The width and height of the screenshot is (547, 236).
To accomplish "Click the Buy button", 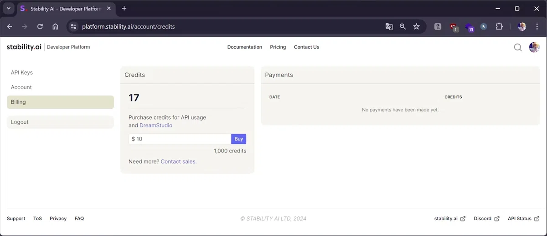I will click(239, 139).
